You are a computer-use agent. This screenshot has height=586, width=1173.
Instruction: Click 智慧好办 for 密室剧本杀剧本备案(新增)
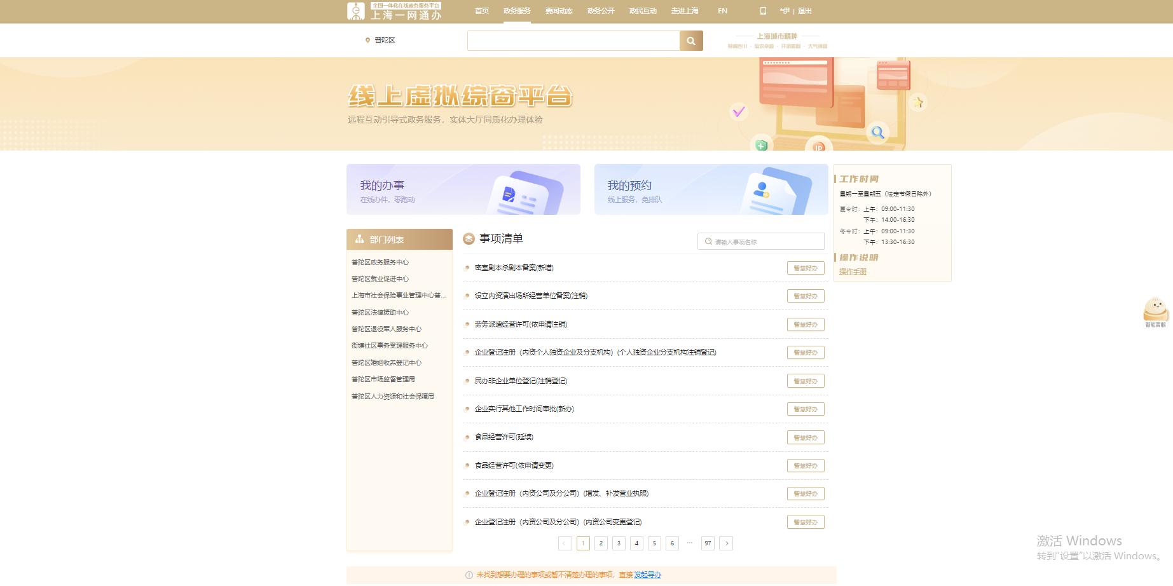(x=806, y=268)
